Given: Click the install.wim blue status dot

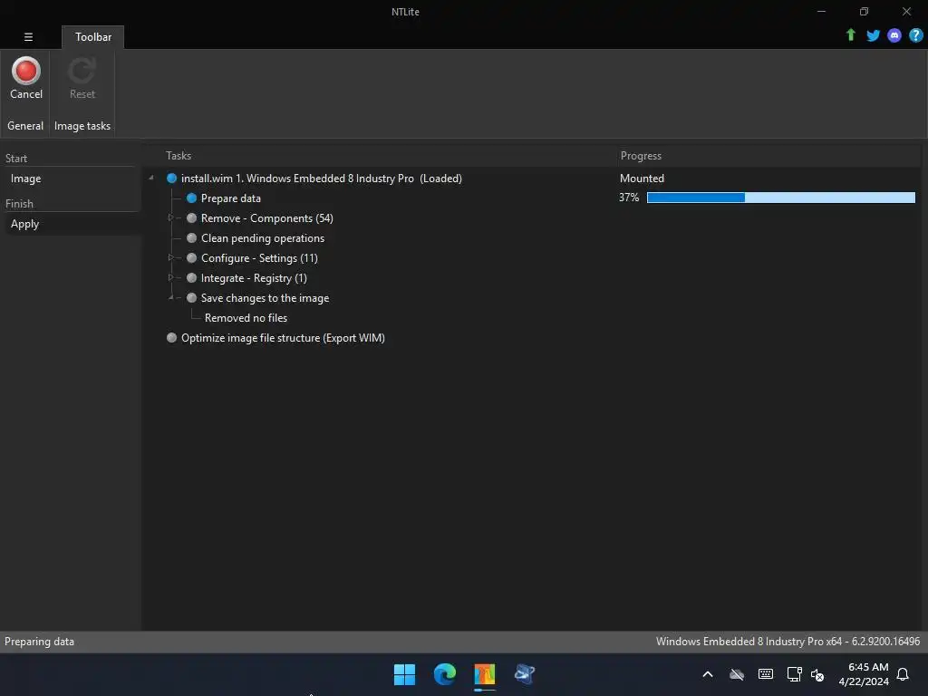Looking at the screenshot, I should (x=171, y=179).
